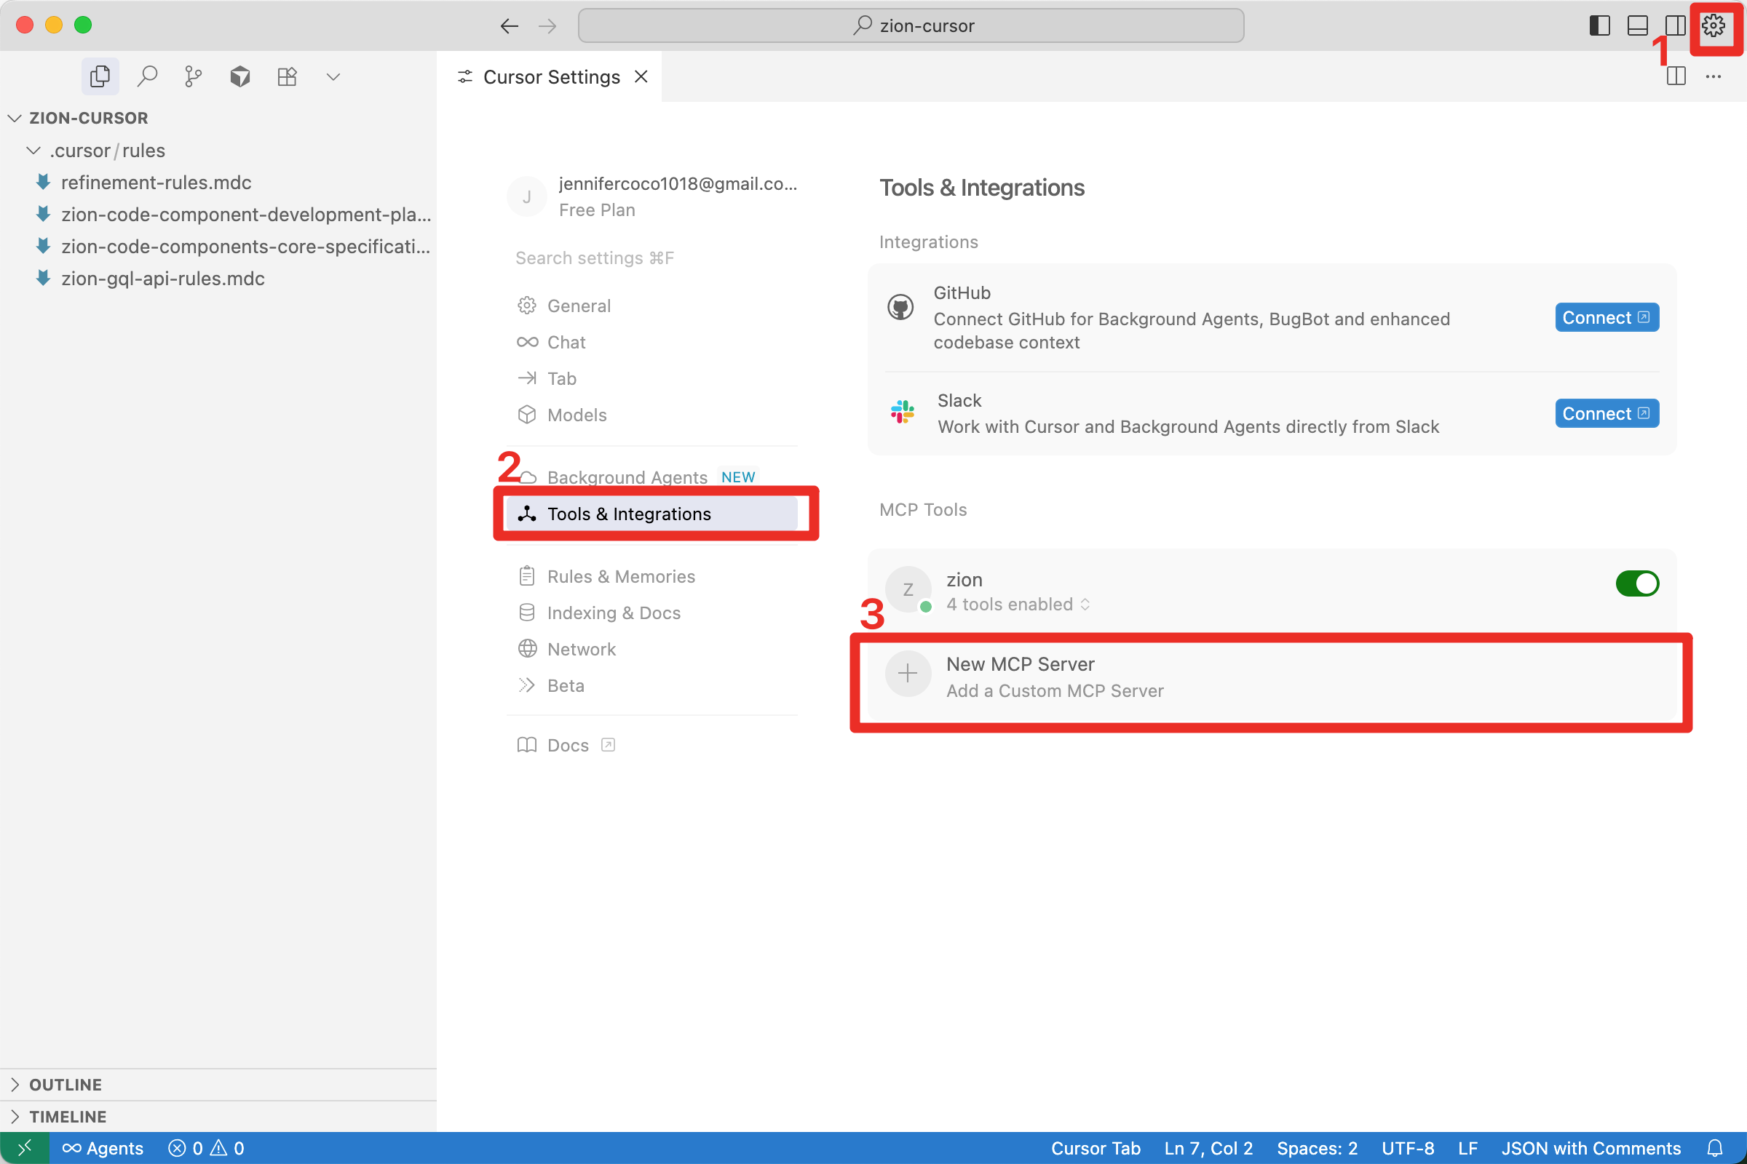The width and height of the screenshot is (1747, 1164).
Task: Change the LF end of line sequence
Action: click(x=1467, y=1149)
